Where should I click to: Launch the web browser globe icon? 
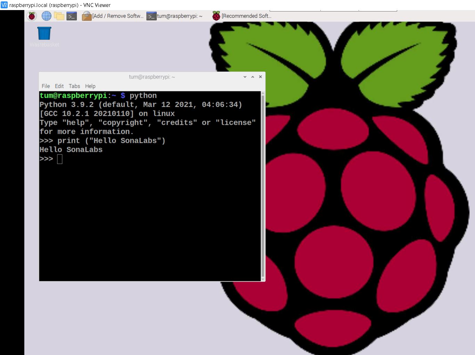[46, 16]
